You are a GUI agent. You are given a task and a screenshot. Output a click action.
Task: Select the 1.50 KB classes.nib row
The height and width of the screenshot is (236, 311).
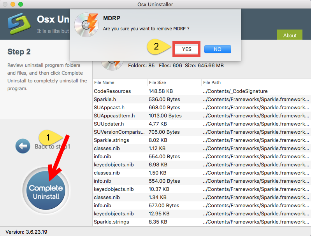click(202, 173)
